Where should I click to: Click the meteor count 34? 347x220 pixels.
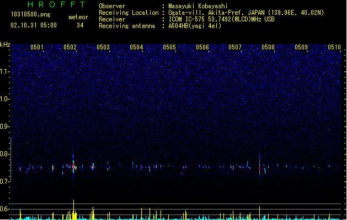coord(80,25)
